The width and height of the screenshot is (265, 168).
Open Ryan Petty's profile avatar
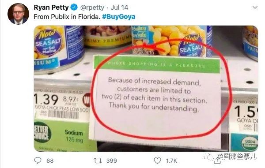pyautogui.click(x=18, y=14)
